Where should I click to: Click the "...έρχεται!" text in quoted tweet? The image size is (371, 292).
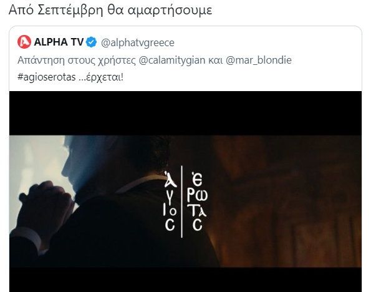pos(101,77)
